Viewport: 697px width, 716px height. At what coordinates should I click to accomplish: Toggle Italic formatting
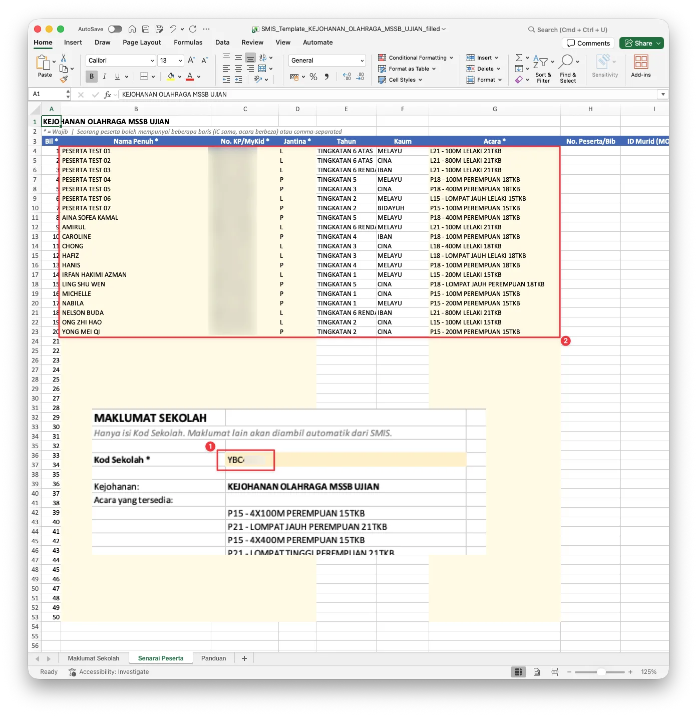click(105, 77)
